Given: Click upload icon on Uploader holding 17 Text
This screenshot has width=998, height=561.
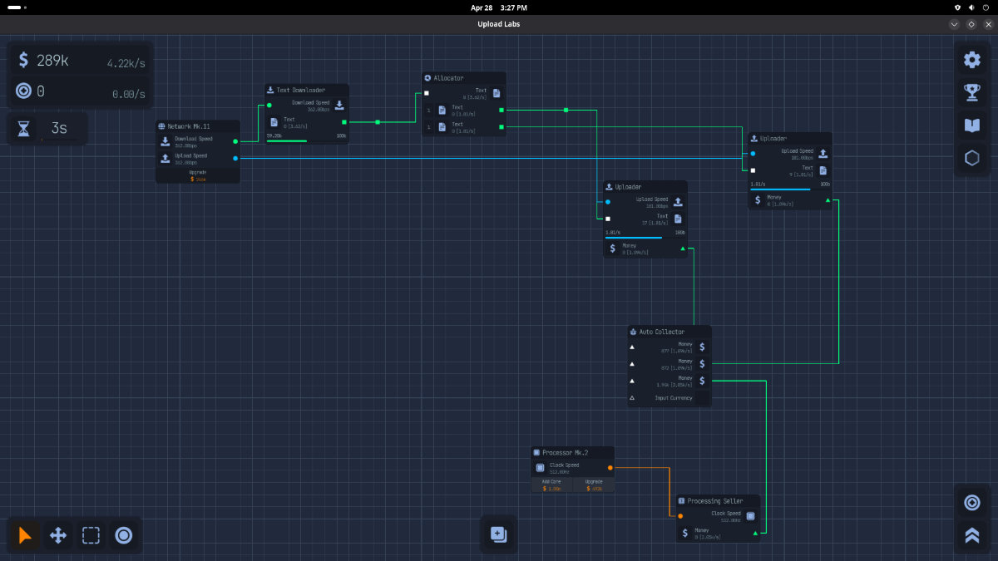Looking at the screenshot, I should click(678, 201).
